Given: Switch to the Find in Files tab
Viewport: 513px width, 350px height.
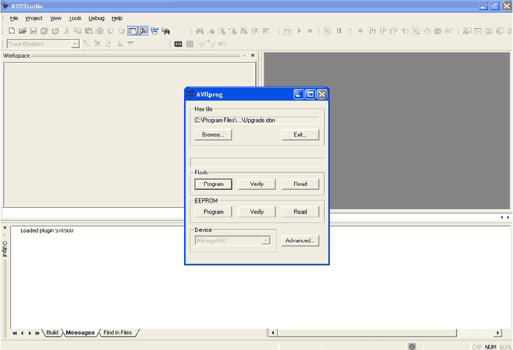Looking at the screenshot, I should (117, 333).
